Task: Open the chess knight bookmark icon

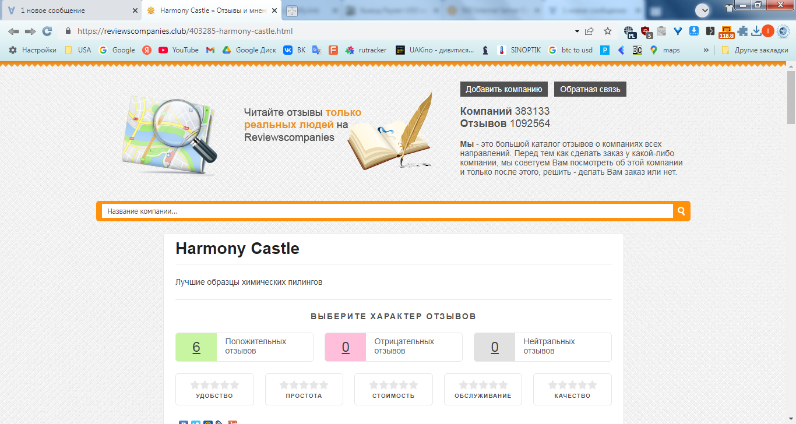Action: pyautogui.click(x=485, y=50)
